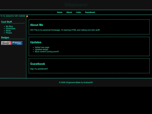Open the Photos sidebar link
152x114 pixels.
(9, 33)
